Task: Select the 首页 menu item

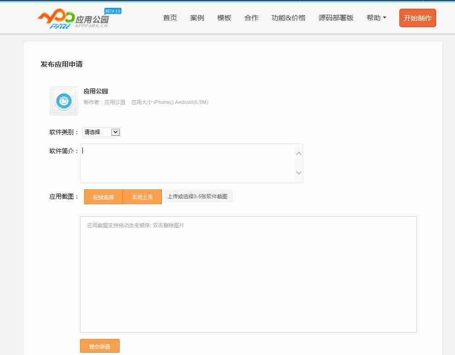Action: (x=169, y=18)
